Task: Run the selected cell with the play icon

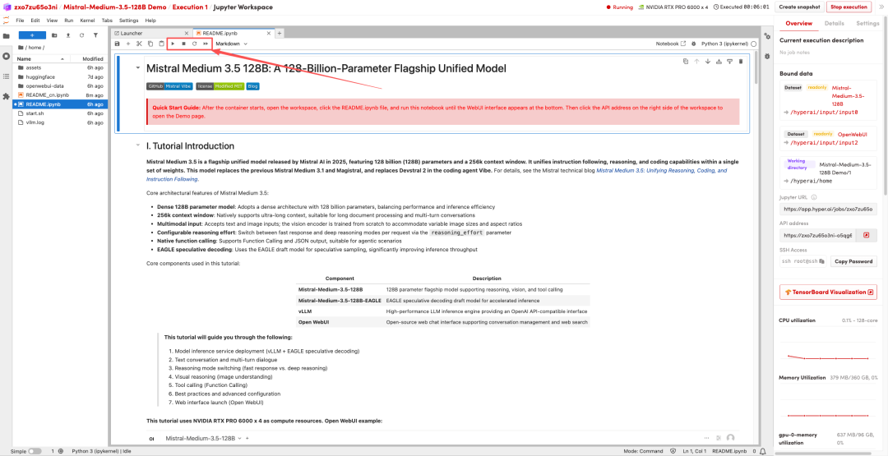Action: pyautogui.click(x=173, y=44)
